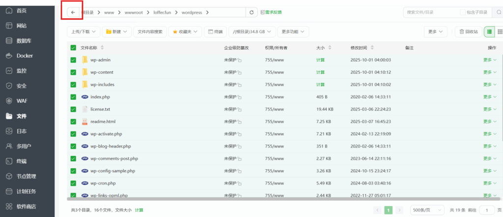The width and height of the screenshot is (503, 217).
Task: Click the license.txt text file icon
Action: tap(84, 109)
